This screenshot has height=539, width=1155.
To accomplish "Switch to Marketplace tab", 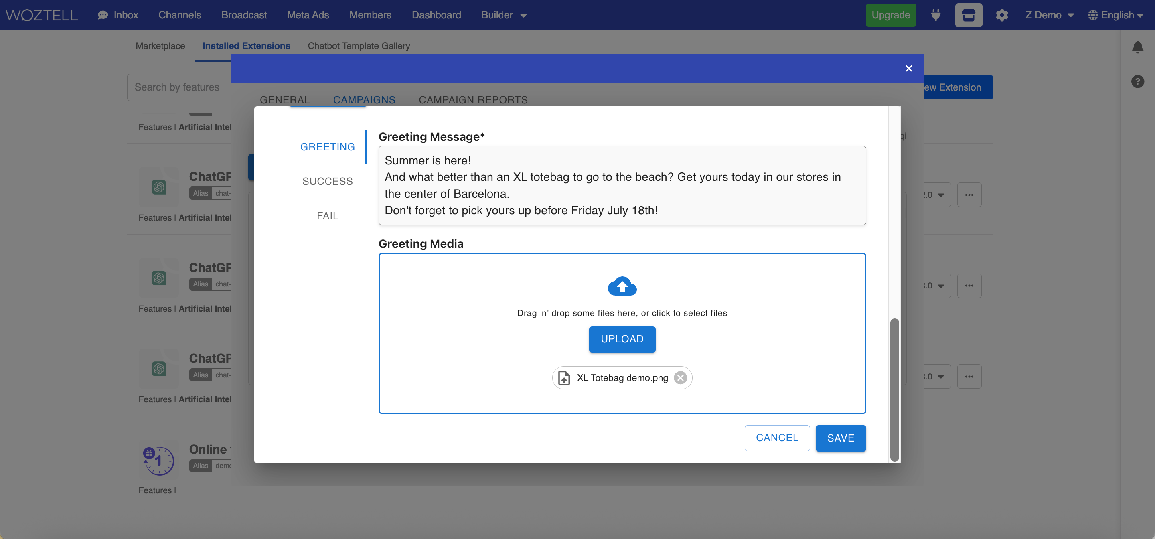I will click(x=160, y=46).
